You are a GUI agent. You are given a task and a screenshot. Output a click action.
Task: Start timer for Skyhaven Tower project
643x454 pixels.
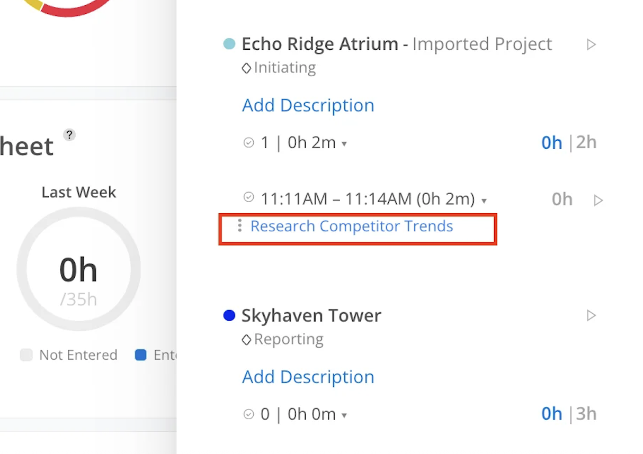(592, 316)
